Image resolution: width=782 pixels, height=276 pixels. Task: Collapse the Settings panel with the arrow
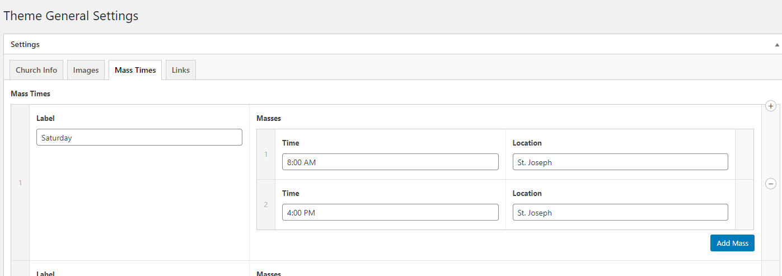pos(777,44)
